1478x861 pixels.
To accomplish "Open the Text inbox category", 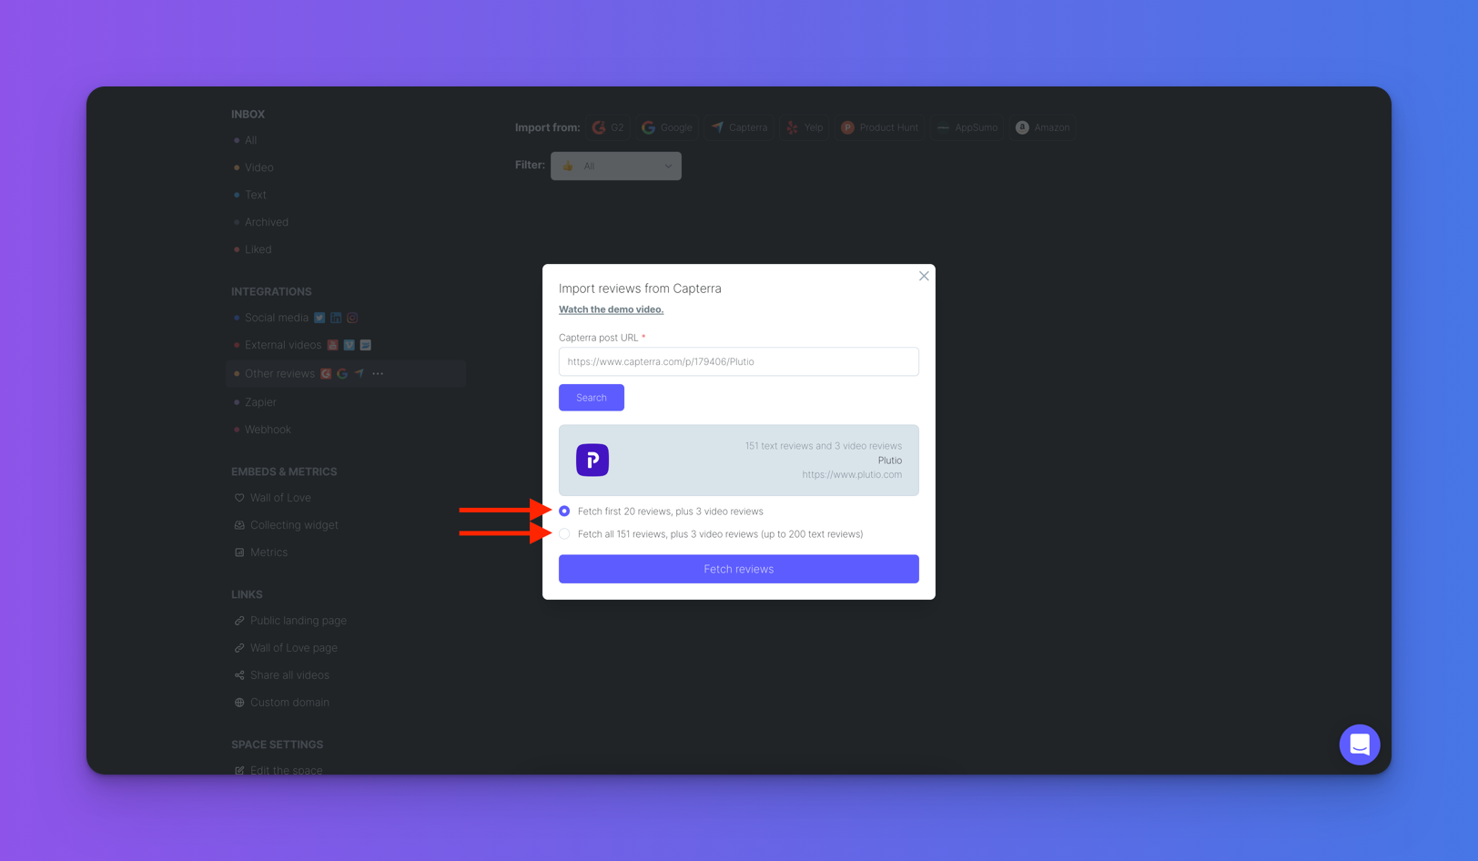I will [256, 195].
